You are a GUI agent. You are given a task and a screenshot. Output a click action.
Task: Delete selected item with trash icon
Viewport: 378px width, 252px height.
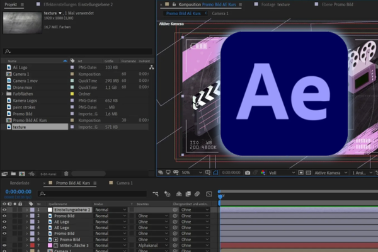pyautogui.click(x=67, y=173)
